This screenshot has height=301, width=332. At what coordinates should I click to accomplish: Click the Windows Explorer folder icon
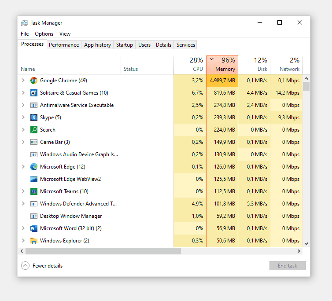pos(34,241)
